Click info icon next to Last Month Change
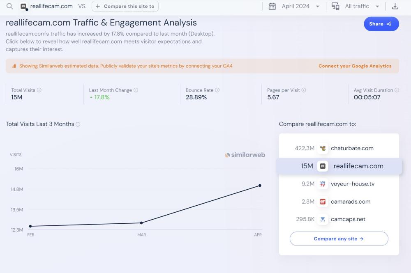Viewport: 411px width, 273px height. point(136,90)
